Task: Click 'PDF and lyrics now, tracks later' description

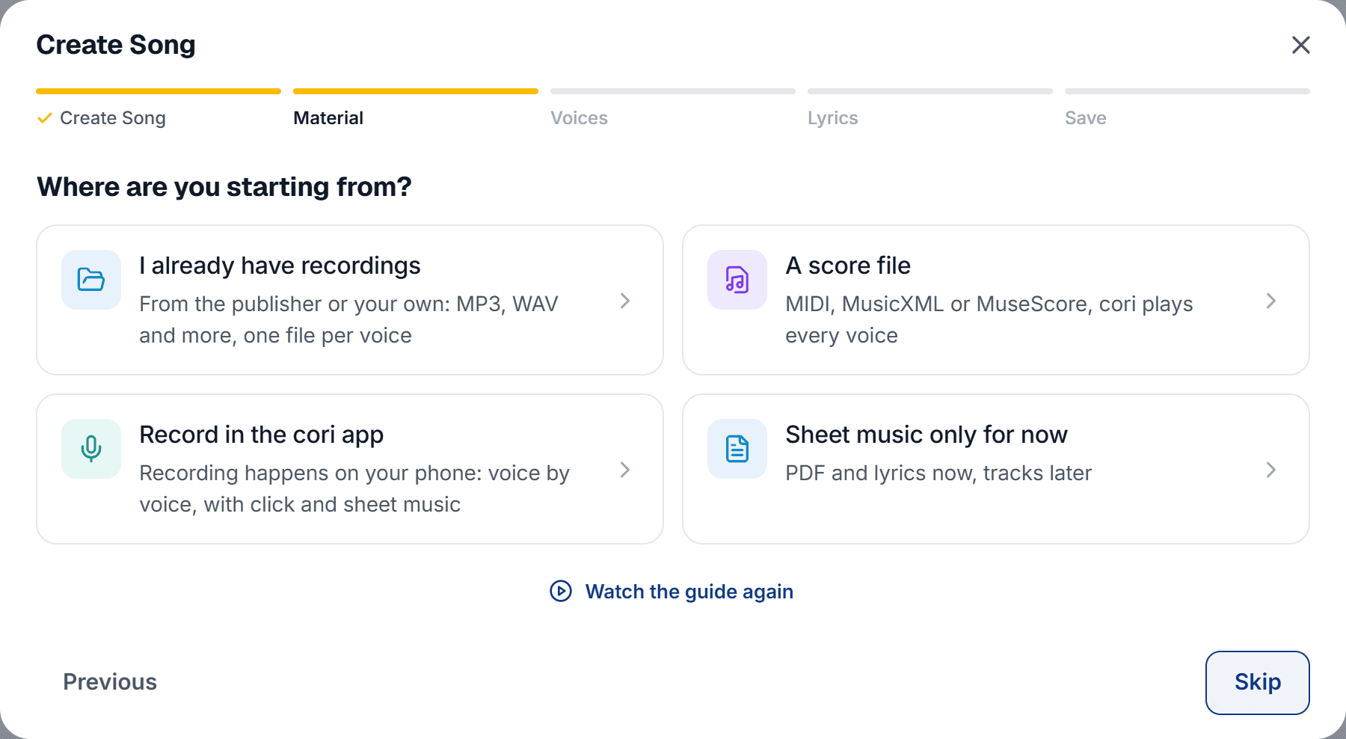Action: [x=938, y=473]
